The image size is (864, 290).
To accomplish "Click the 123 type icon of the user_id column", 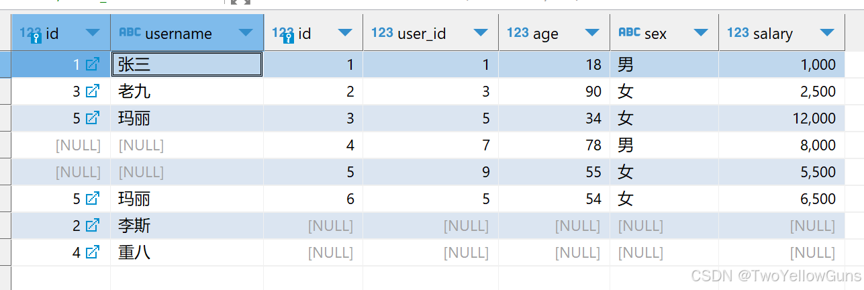I will [382, 32].
